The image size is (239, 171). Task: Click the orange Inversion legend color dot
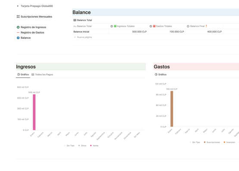coord(224,142)
